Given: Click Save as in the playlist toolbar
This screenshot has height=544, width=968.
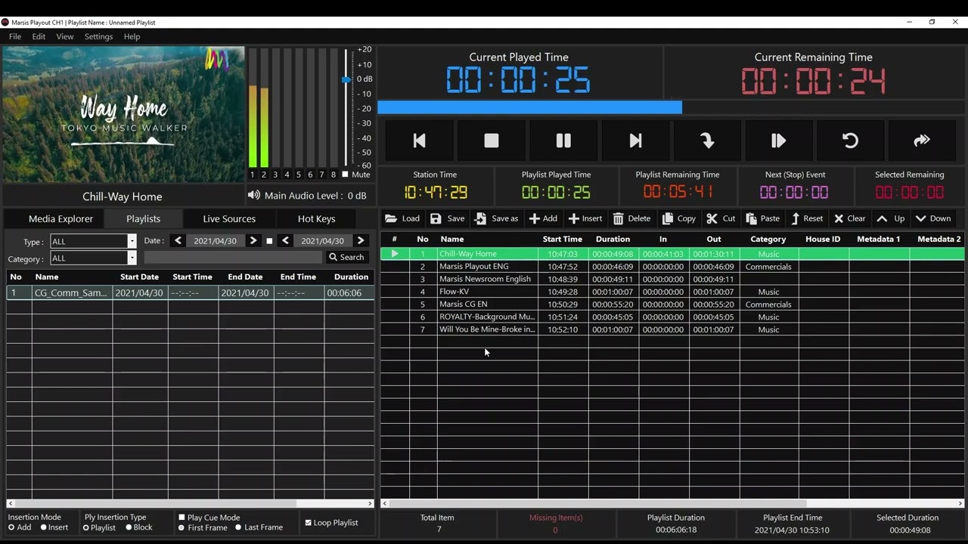Looking at the screenshot, I should pyautogui.click(x=497, y=218).
